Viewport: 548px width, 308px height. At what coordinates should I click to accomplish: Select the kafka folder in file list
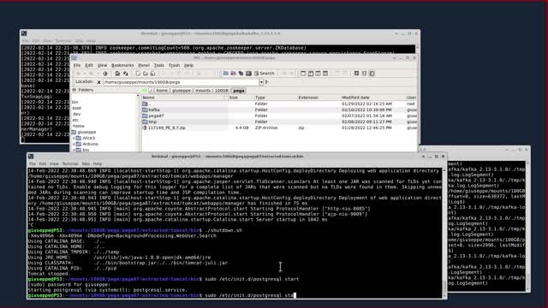[x=154, y=110]
